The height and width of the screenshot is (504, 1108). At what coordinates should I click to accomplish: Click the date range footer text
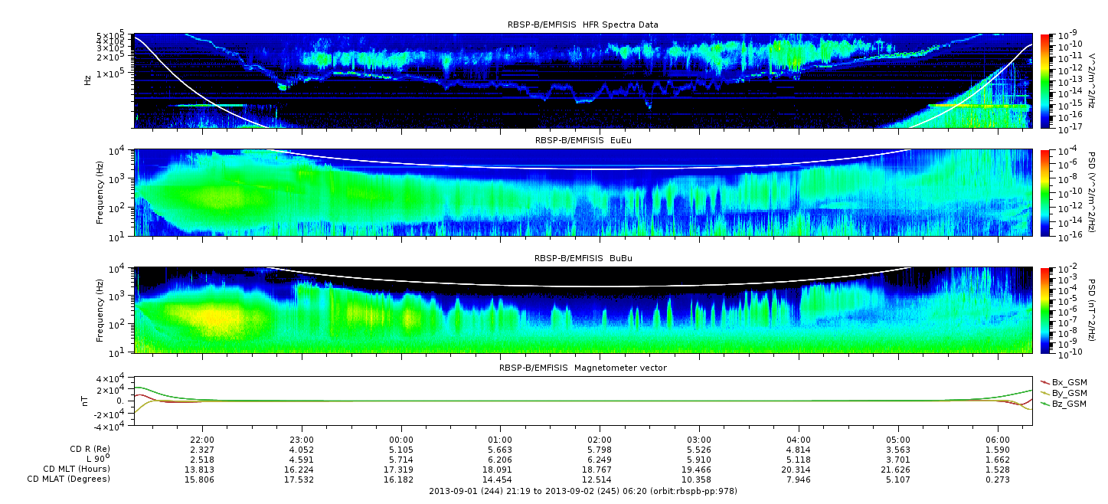(x=583, y=491)
